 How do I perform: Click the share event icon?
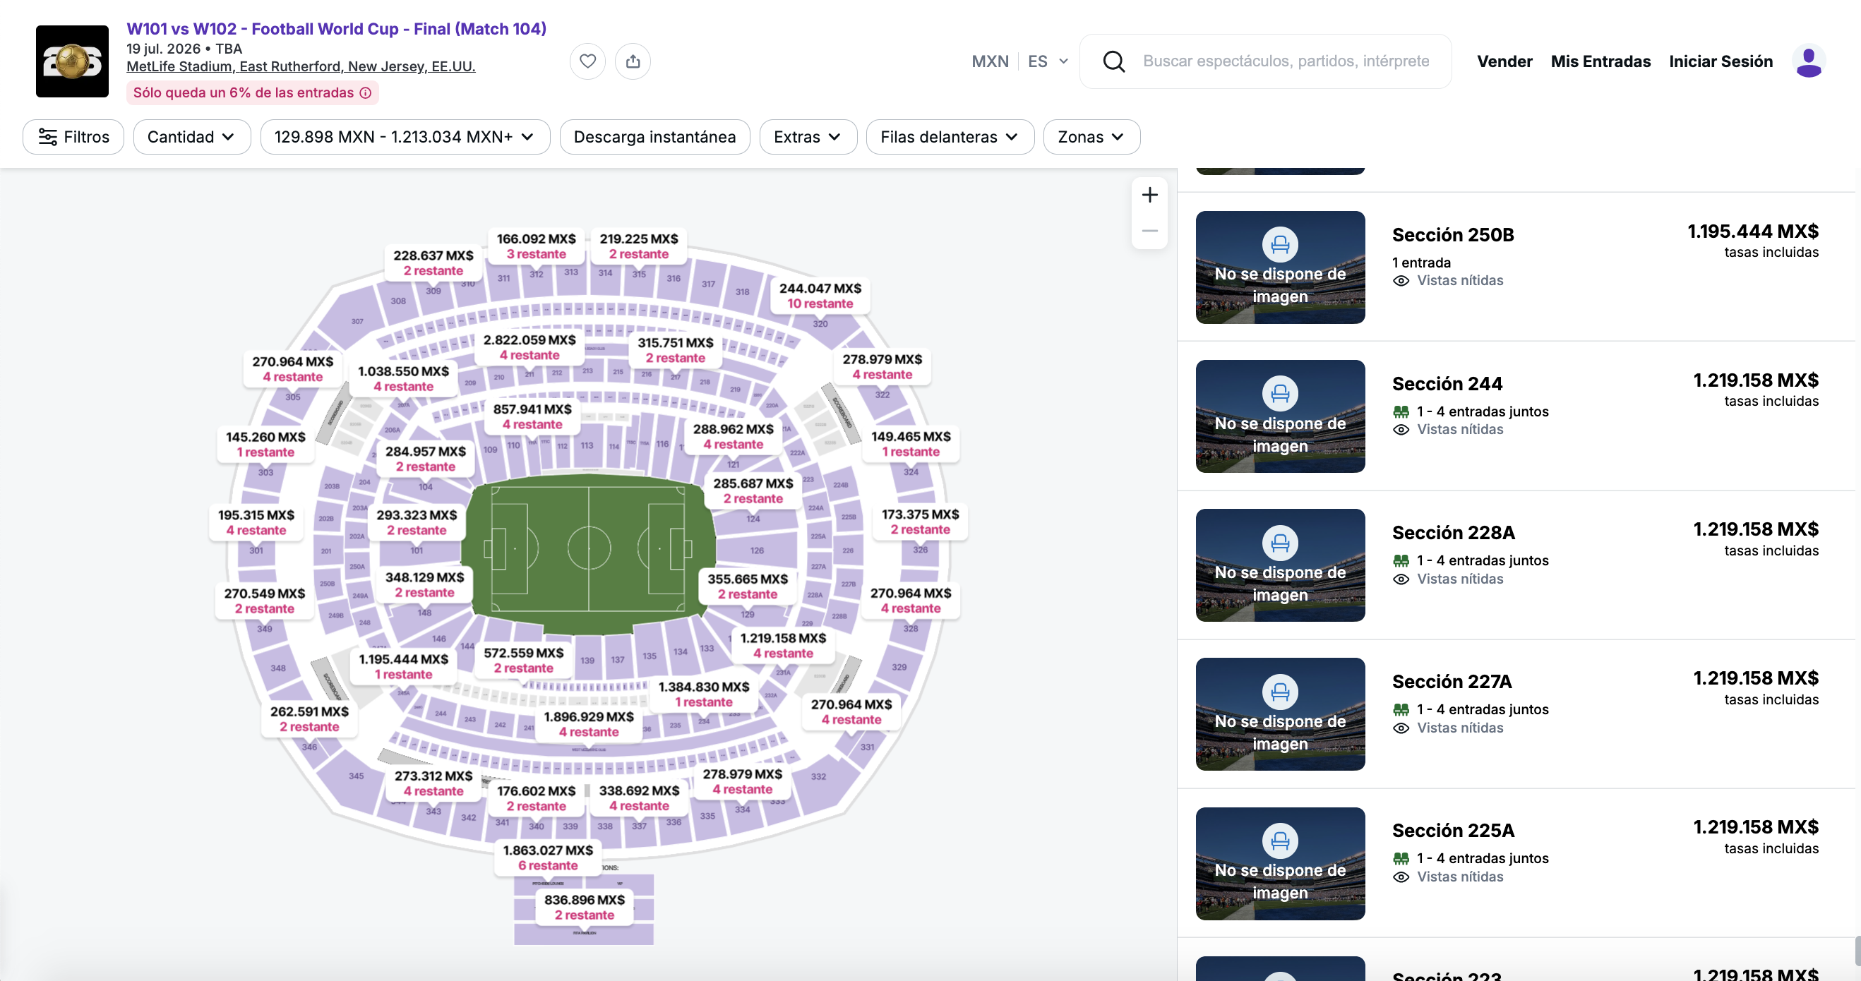633,61
